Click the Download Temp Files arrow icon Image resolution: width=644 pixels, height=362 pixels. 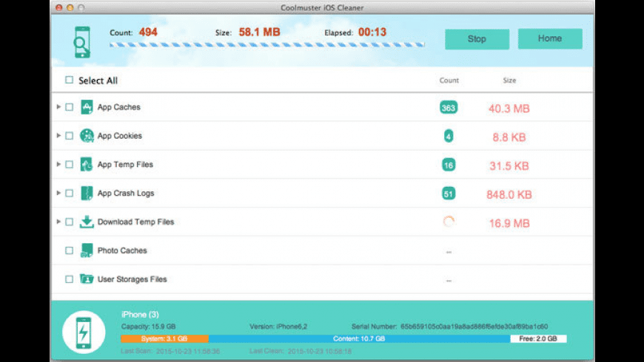[87, 222]
